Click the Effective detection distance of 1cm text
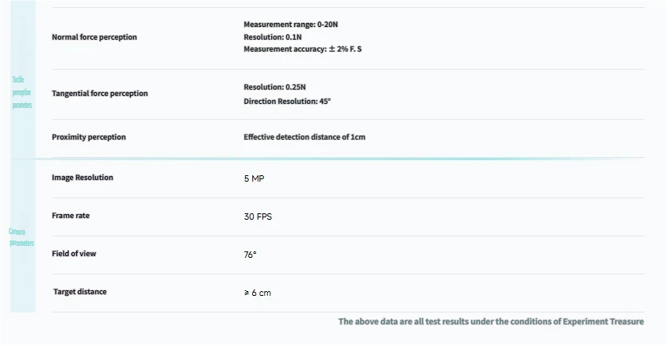 point(304,137)
